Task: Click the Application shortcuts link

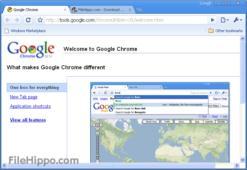Action: coord(30,106)
